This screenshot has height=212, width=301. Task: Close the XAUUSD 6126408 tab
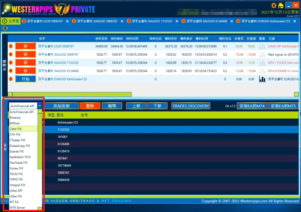pyautogui.click(x=232, y=21)
